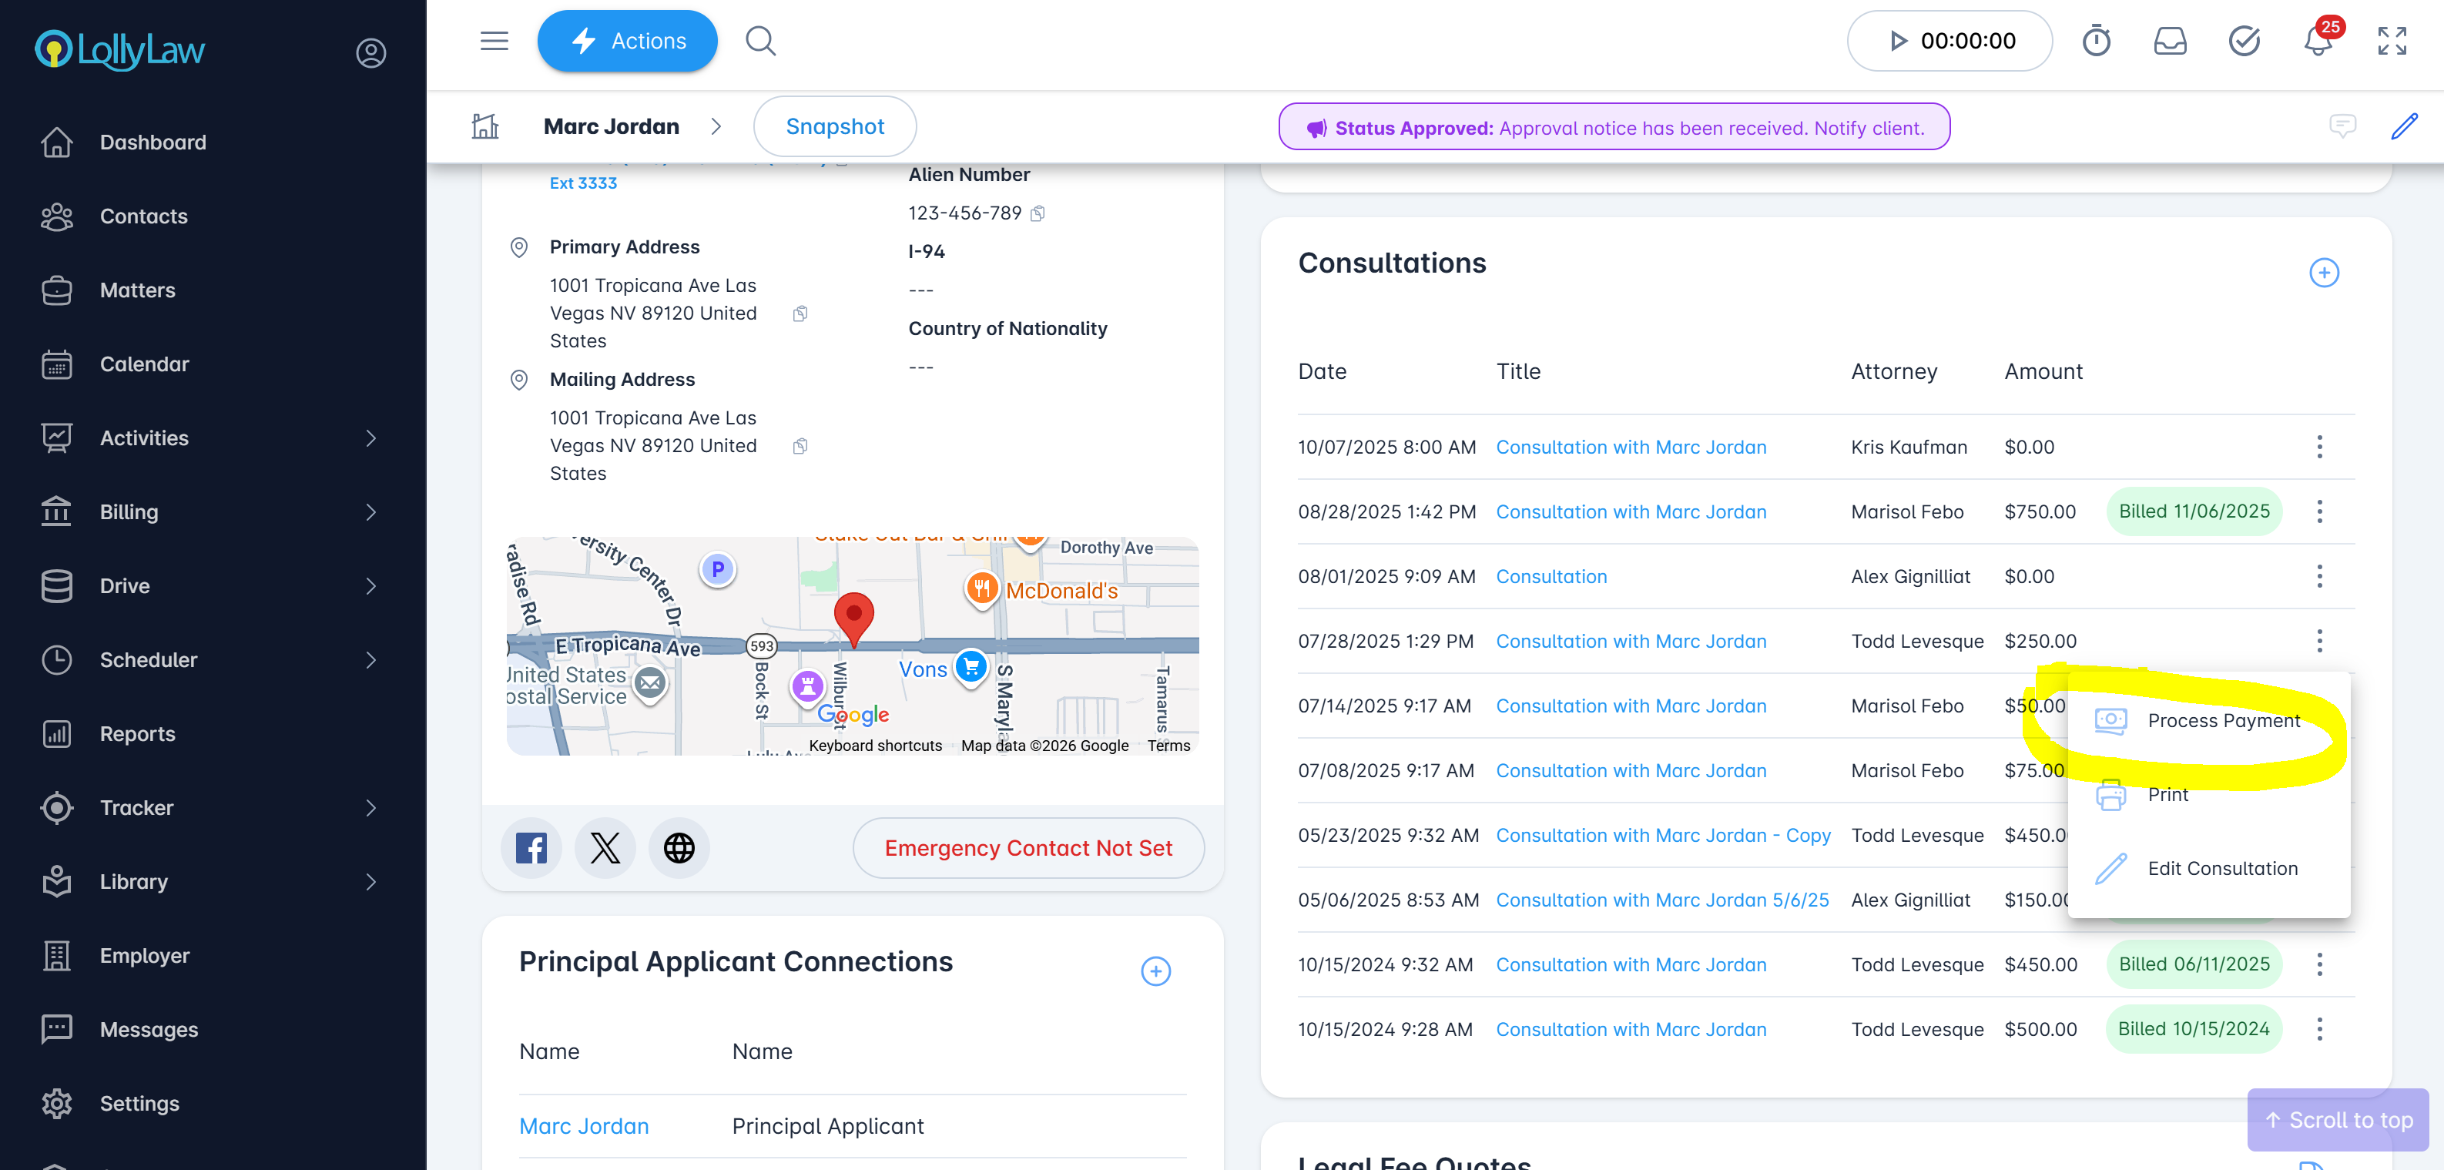Open the Consultation with Marc Jordan 5/6/25 link
The width and height of the screenshot is (2444, 1170).
tap(1662, 900)
